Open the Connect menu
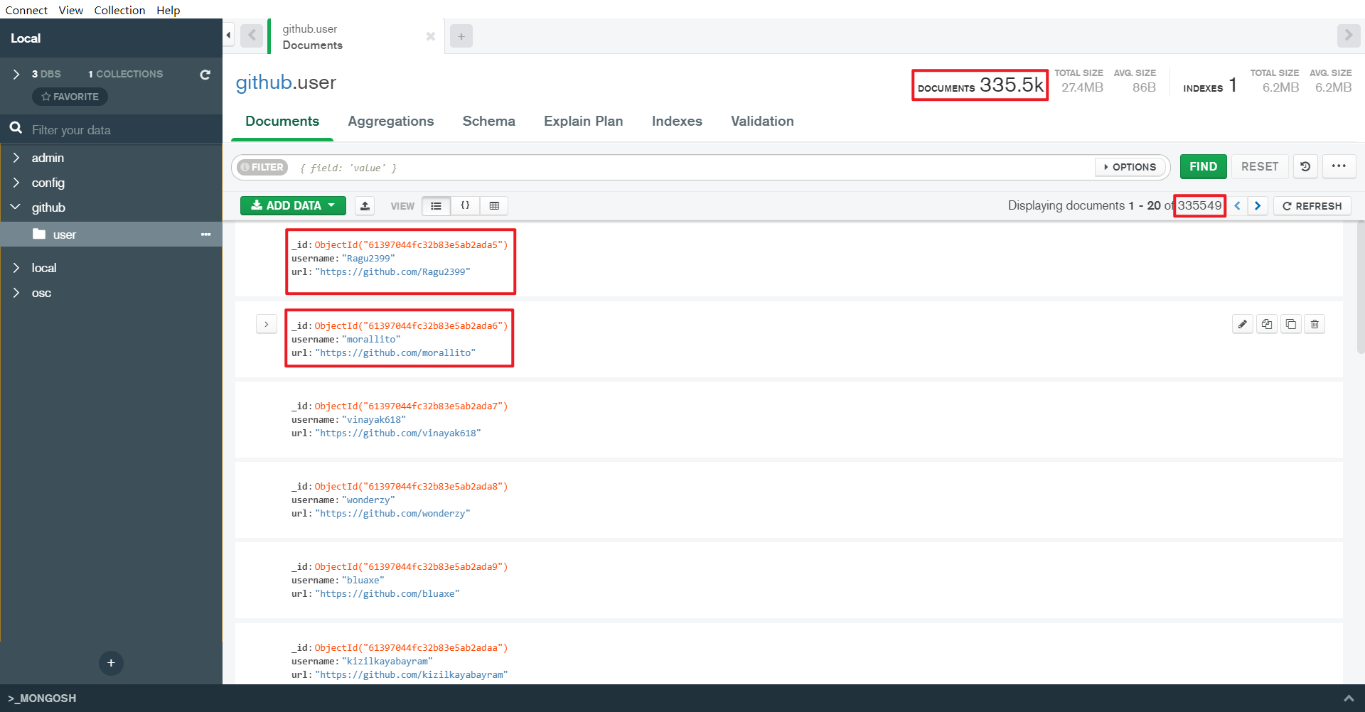 (26, 10)
